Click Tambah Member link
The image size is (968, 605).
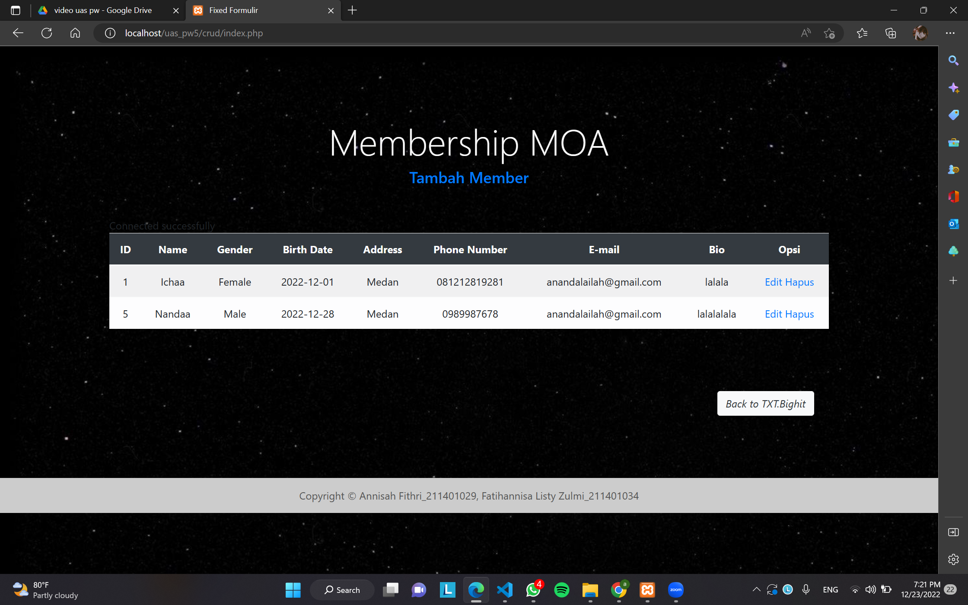point(469,178)
